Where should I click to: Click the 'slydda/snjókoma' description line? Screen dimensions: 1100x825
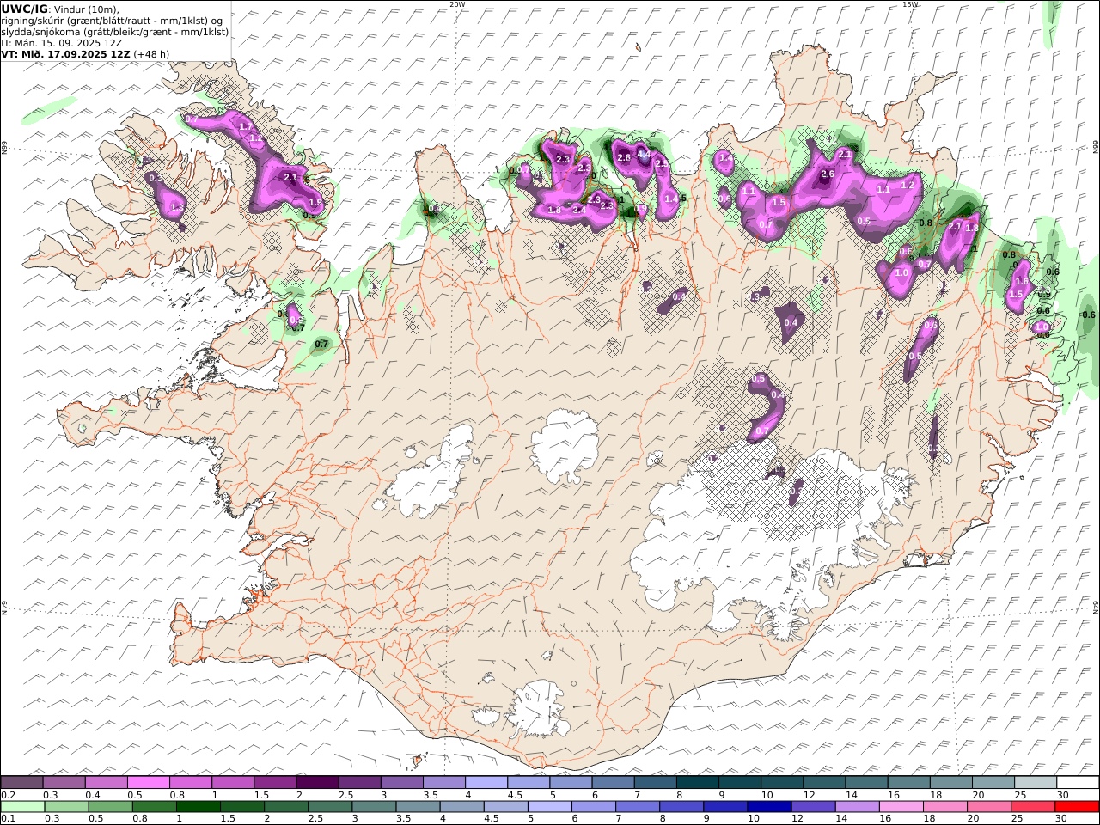(115, 31)
